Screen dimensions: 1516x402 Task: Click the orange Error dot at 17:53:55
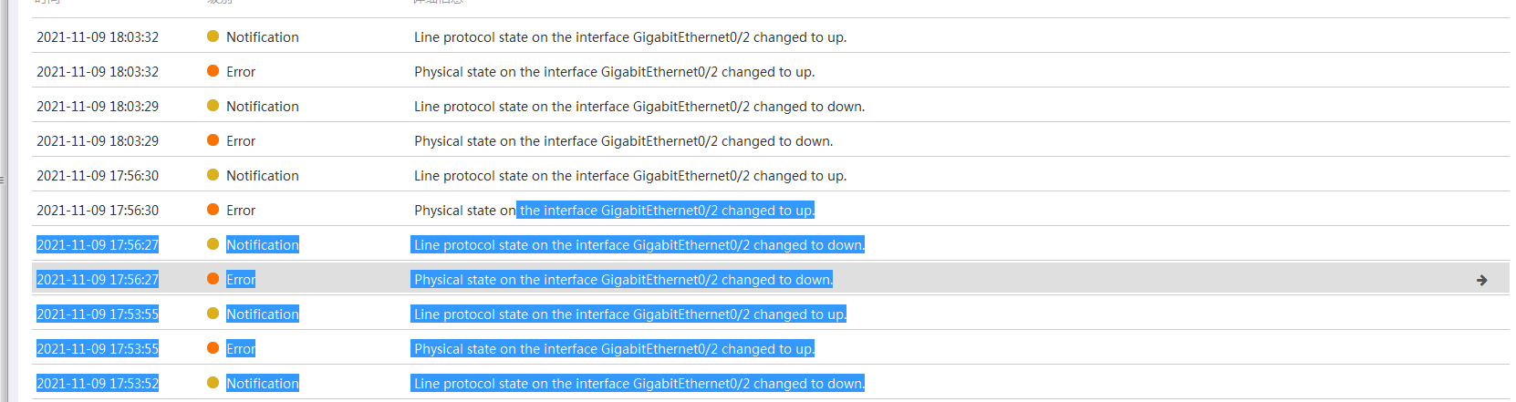[213, 348]
